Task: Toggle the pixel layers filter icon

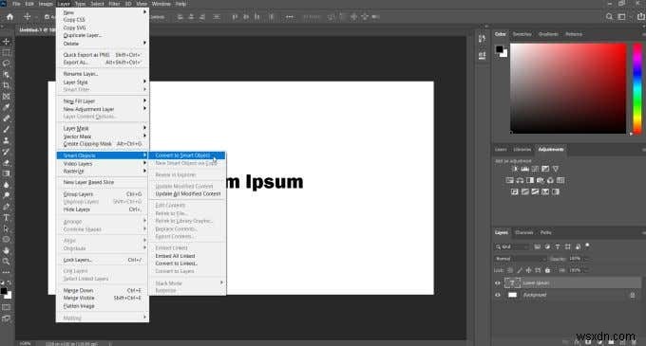Action: click(538, 246)
